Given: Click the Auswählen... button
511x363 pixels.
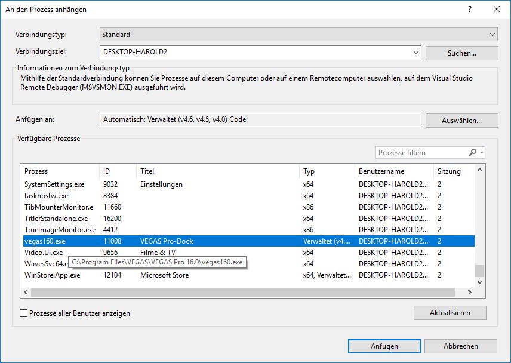Looking at the screenshot, I should [461, 120].
